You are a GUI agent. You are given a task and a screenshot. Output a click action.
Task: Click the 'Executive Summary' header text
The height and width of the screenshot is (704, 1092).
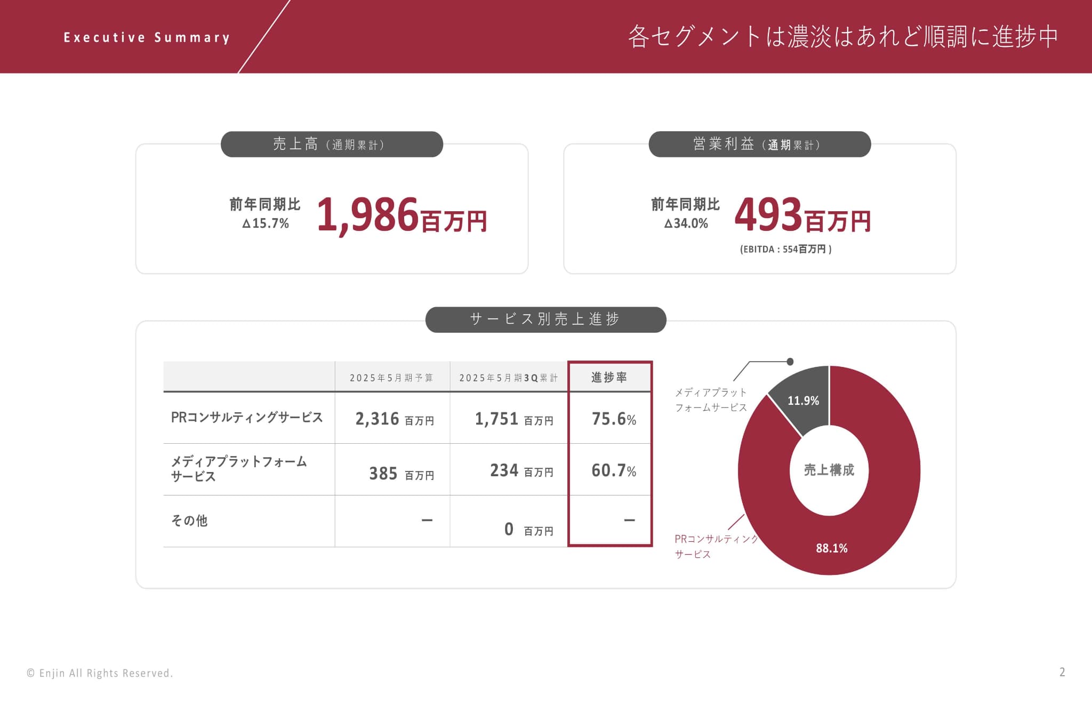coord(147,37)
